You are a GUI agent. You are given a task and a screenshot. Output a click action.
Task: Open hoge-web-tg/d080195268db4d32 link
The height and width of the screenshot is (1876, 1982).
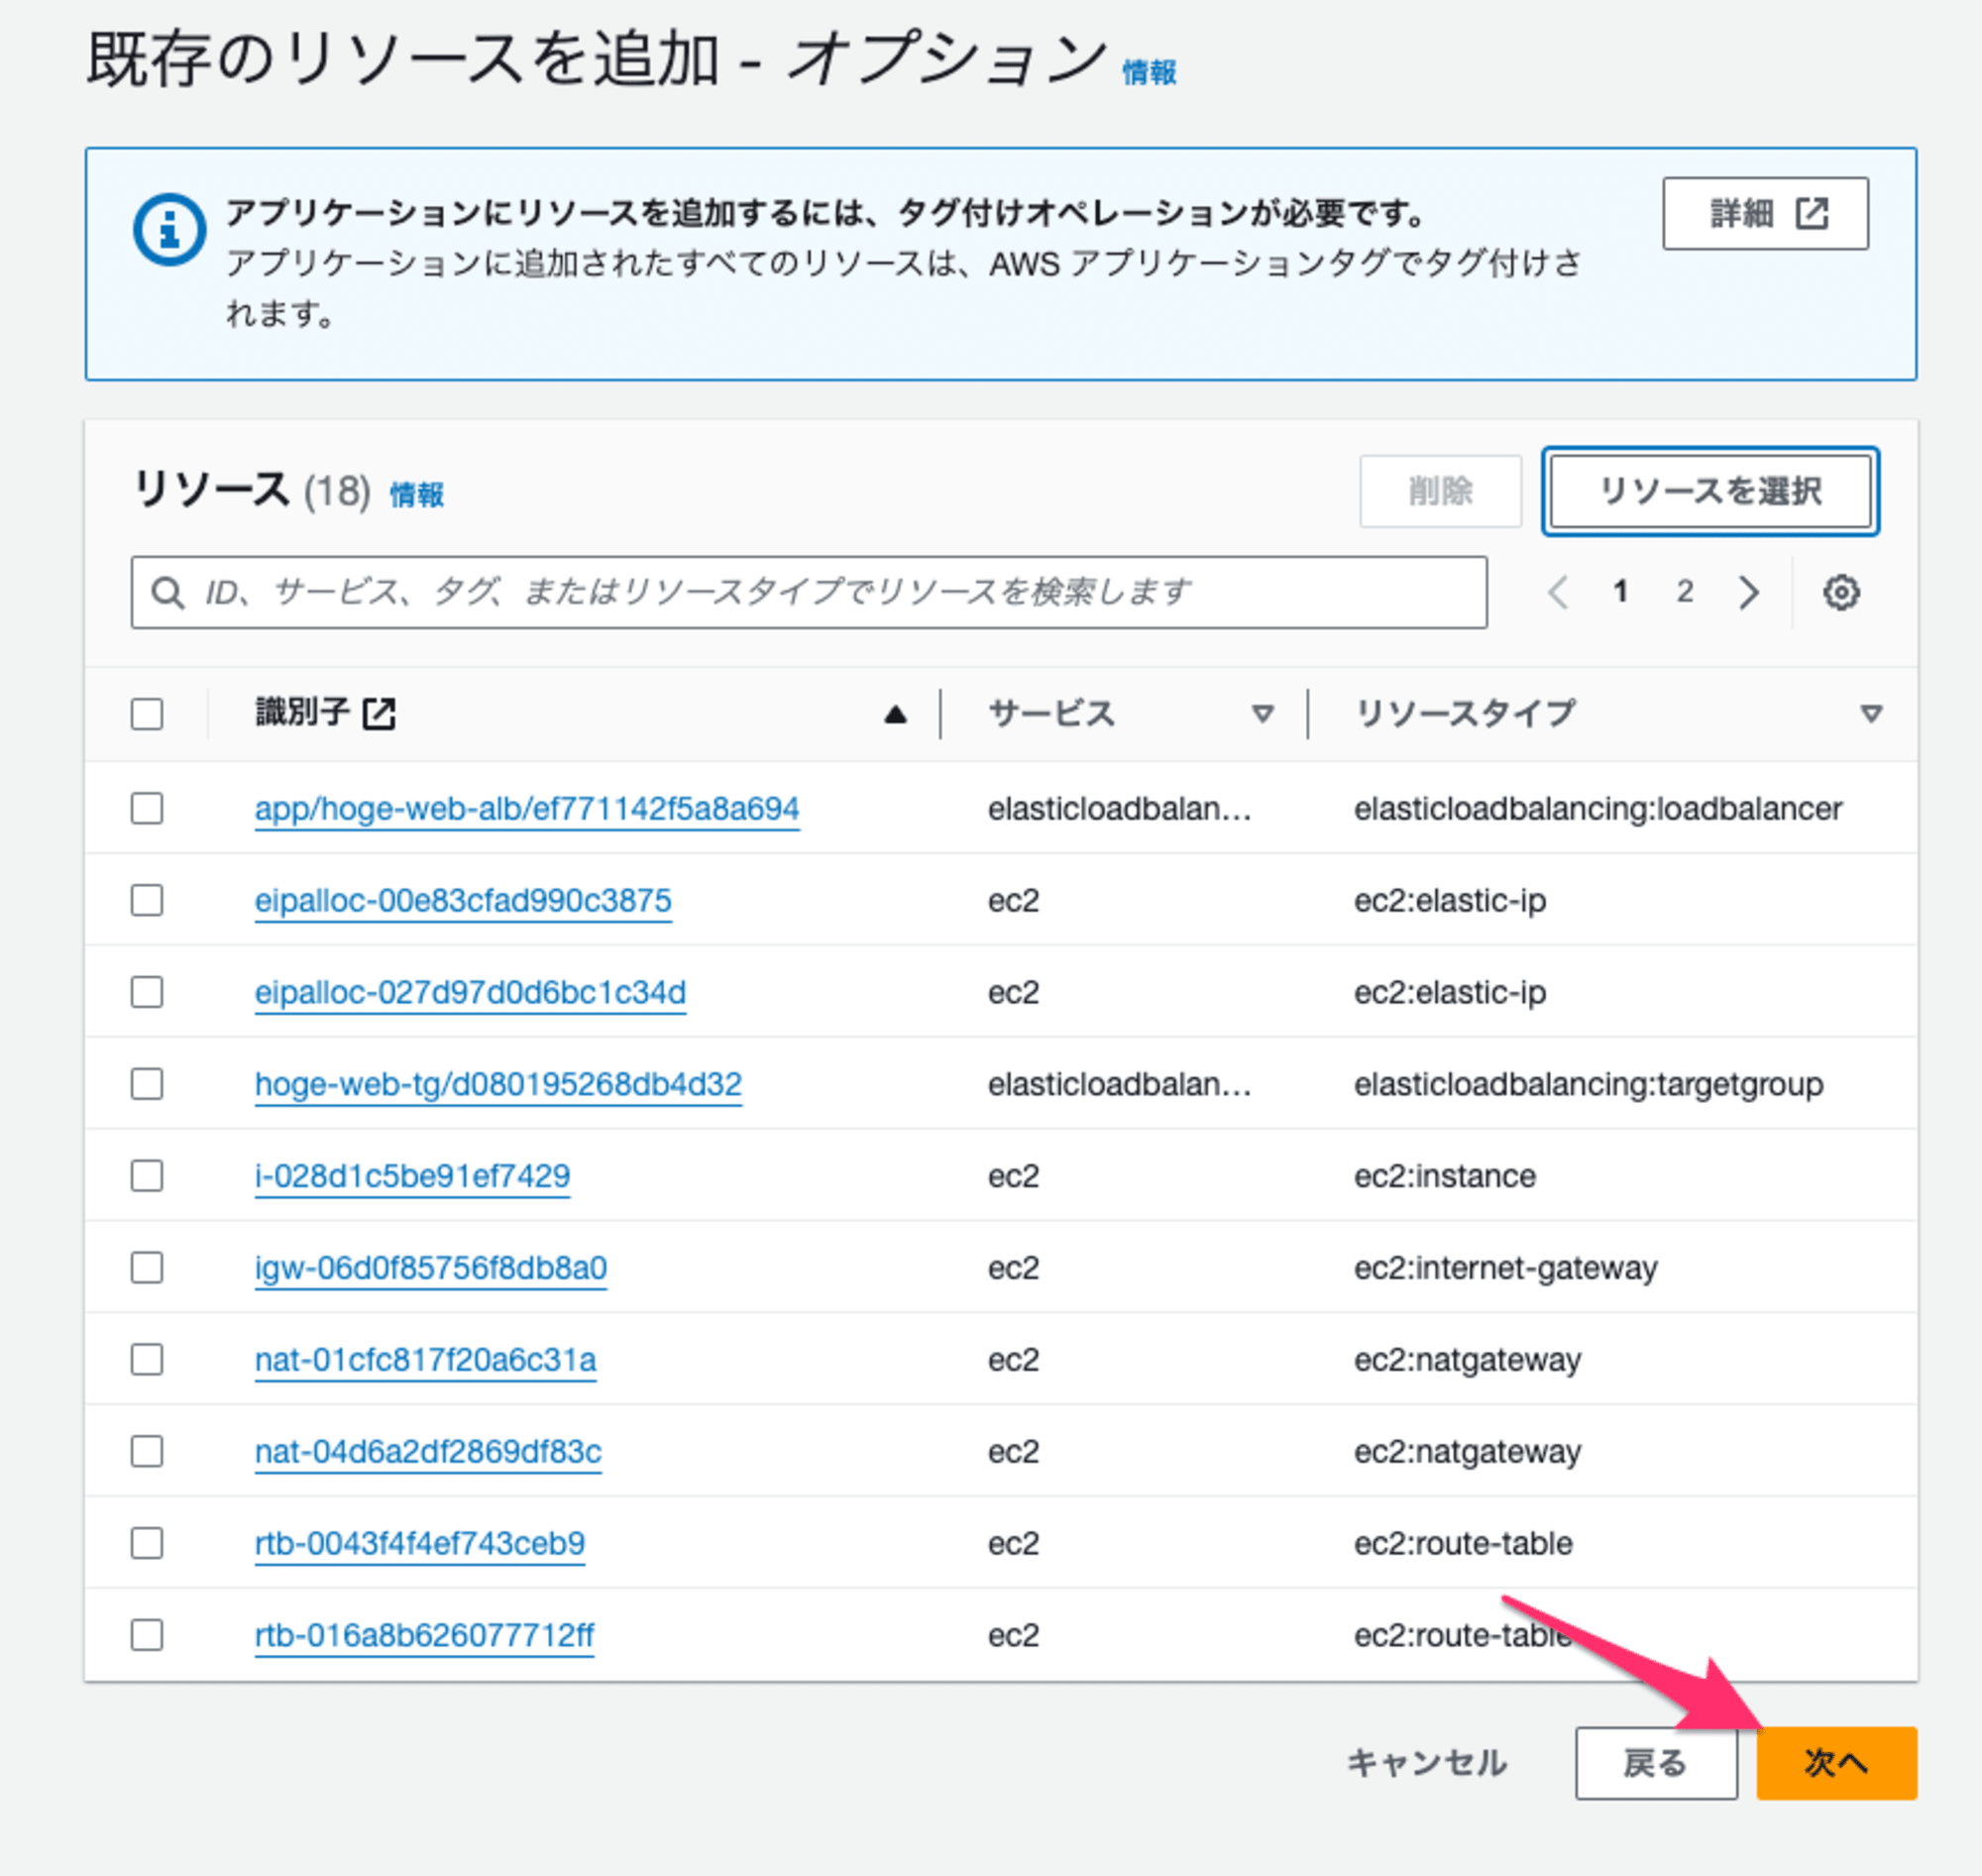click(x=498, y=1085)
